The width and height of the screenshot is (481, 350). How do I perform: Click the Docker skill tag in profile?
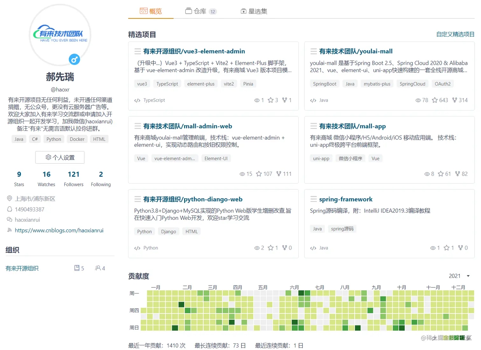click(x=77, y=139)
